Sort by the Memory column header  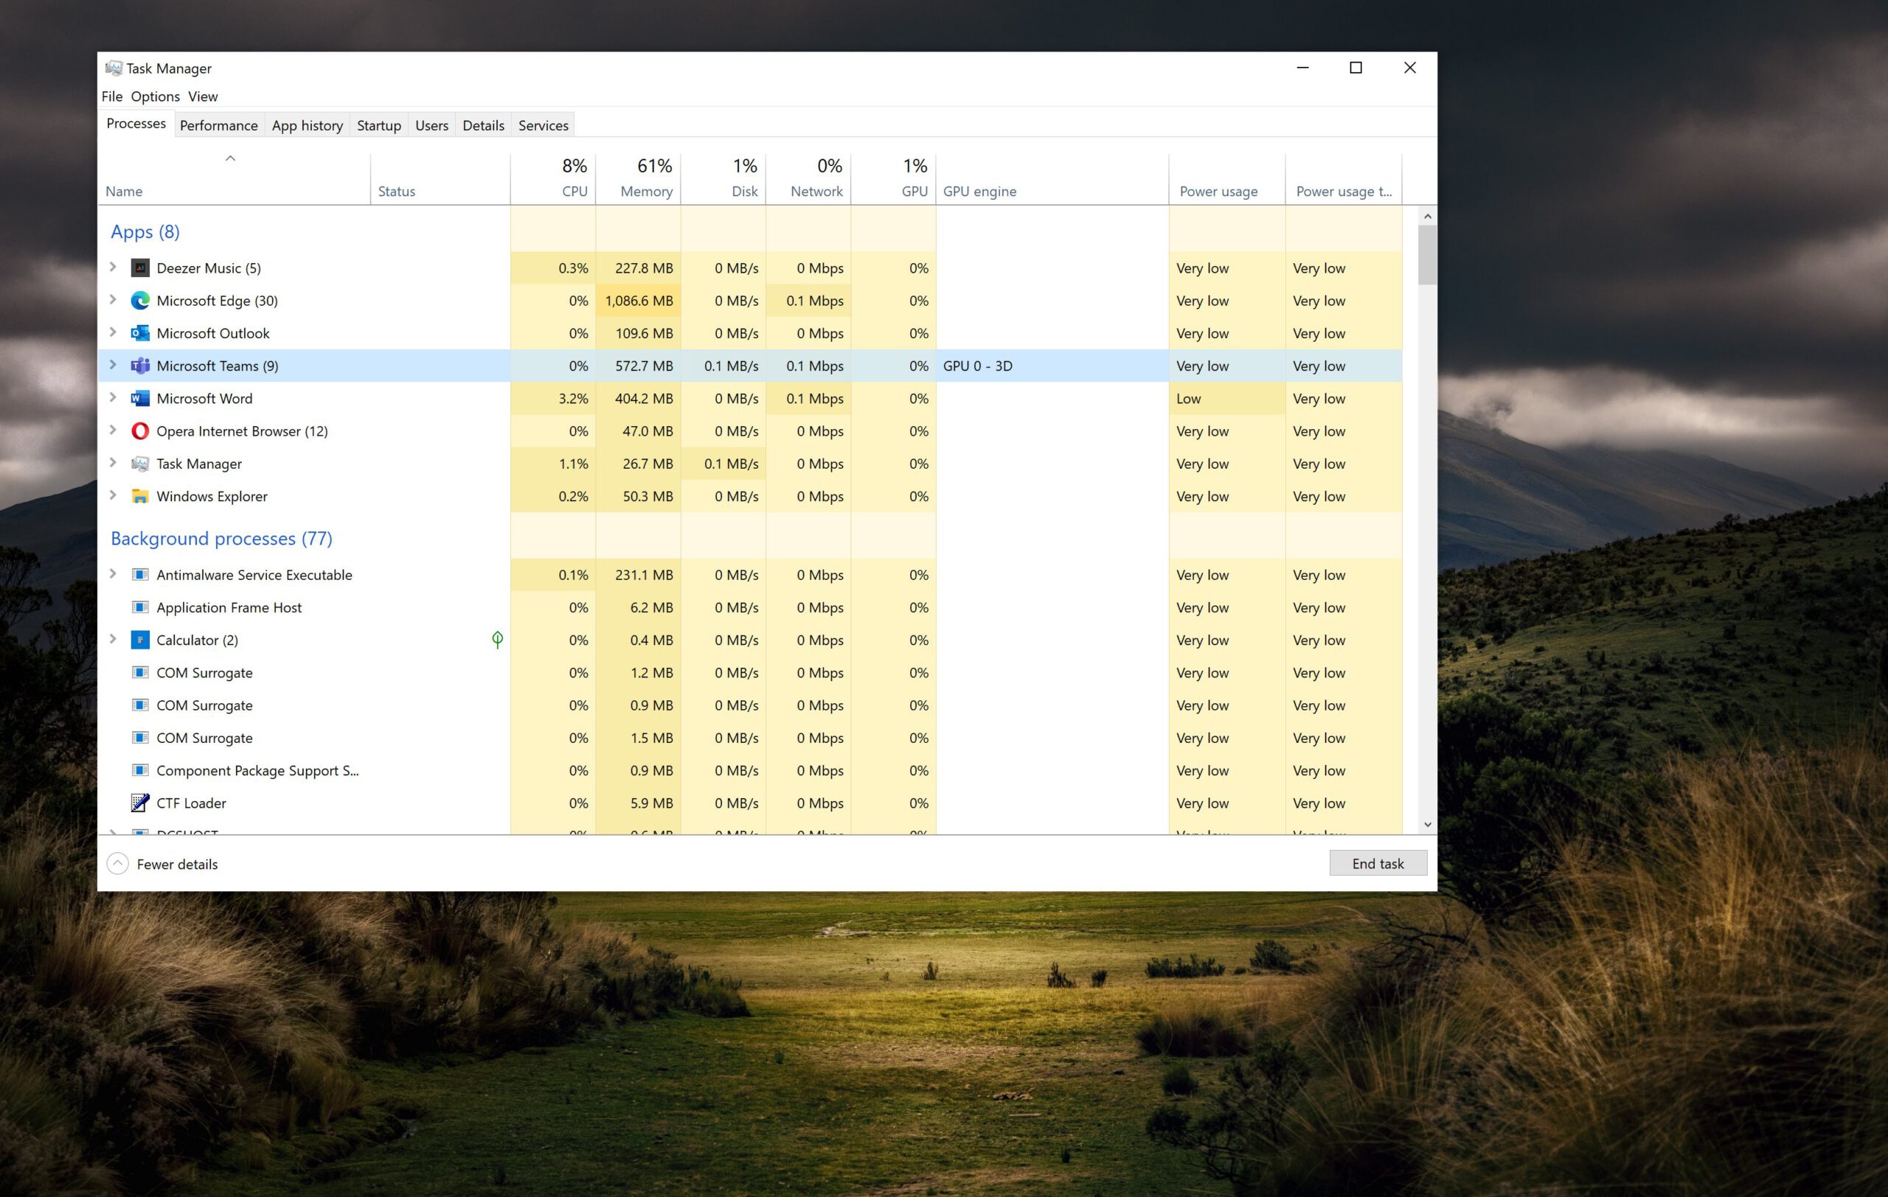point(638,178)
